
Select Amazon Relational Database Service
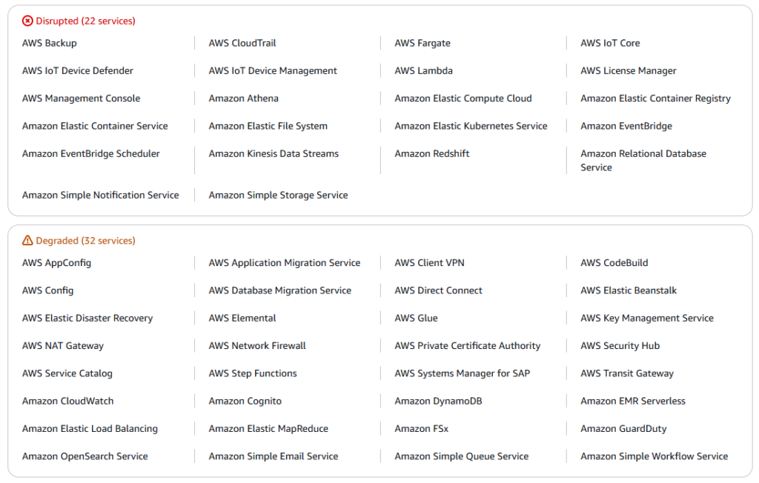coord(643,161)
